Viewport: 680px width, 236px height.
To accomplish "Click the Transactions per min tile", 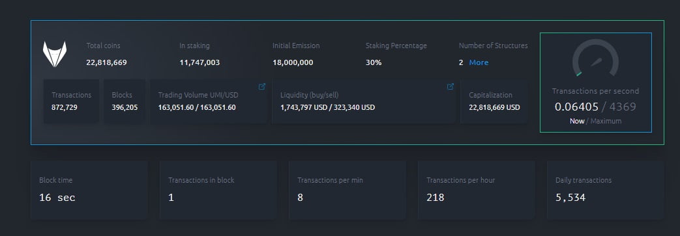I will click(x=347, y=190).
